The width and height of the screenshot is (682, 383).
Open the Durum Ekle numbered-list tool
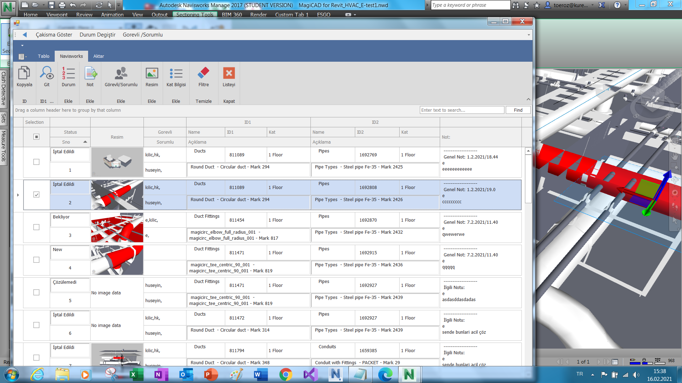pos(68,73)
